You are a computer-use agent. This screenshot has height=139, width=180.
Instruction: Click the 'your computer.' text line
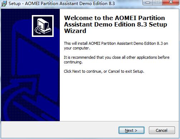tap(77, 48)
